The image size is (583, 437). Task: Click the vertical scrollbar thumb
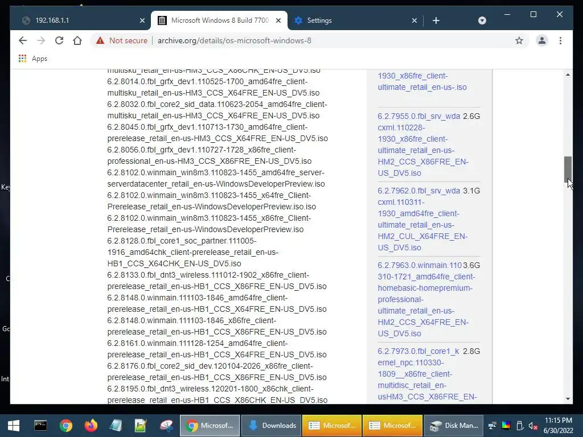(x=568, y=169)
